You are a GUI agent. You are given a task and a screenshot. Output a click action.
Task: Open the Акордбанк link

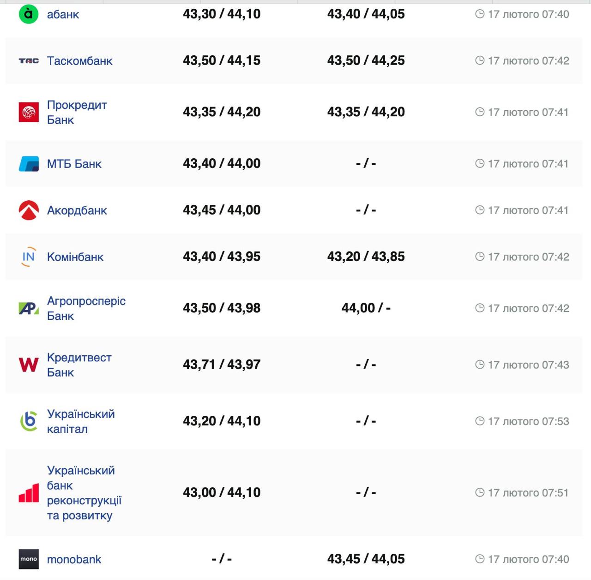77,210
